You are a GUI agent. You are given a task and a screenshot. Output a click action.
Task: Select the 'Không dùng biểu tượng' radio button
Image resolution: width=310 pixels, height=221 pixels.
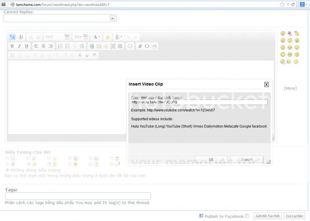[7, 170]
